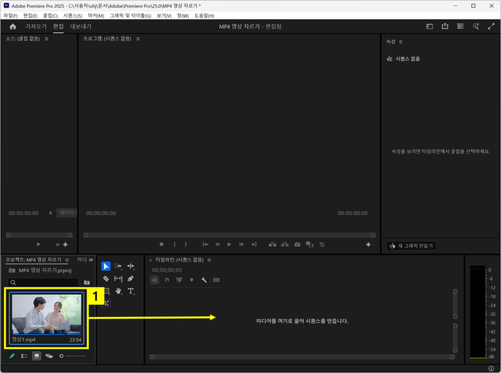The image size is (501, 373).
Task: Open Program monitor button editor plus
Action: click(368, 245)
